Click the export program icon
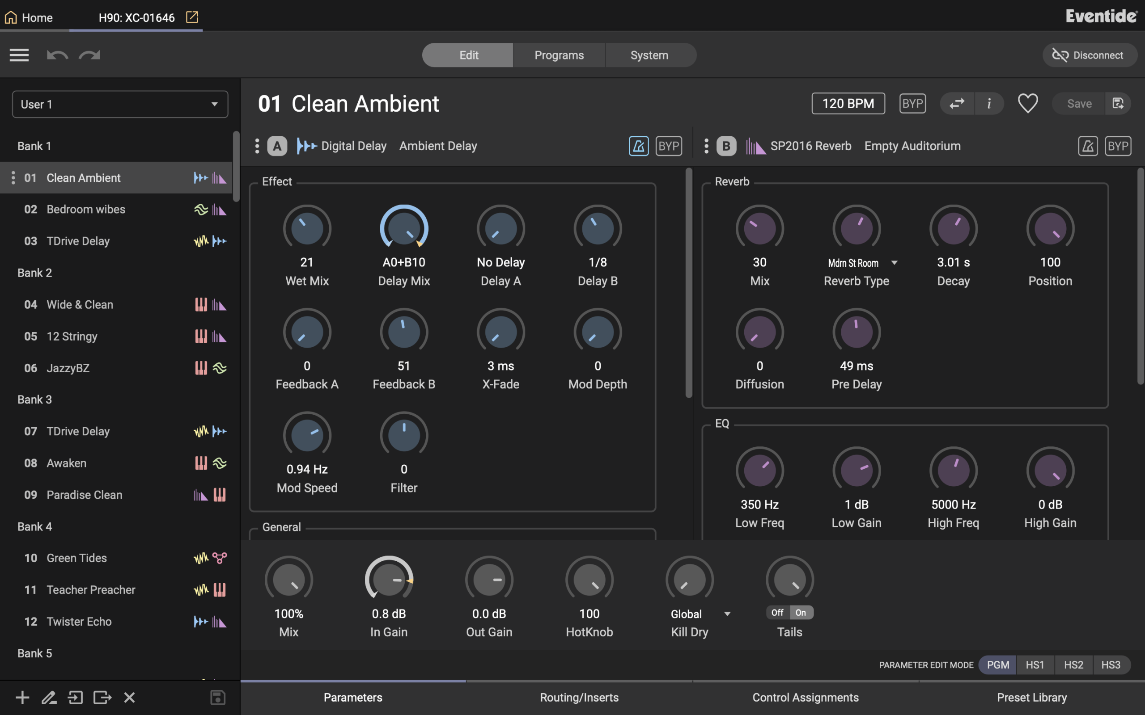 102,697
